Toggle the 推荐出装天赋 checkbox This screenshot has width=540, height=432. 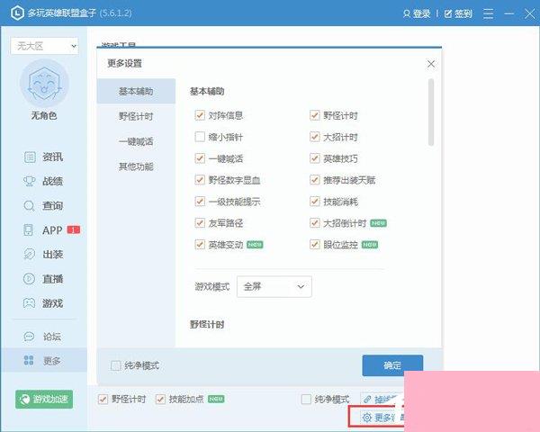coord(315,180)
